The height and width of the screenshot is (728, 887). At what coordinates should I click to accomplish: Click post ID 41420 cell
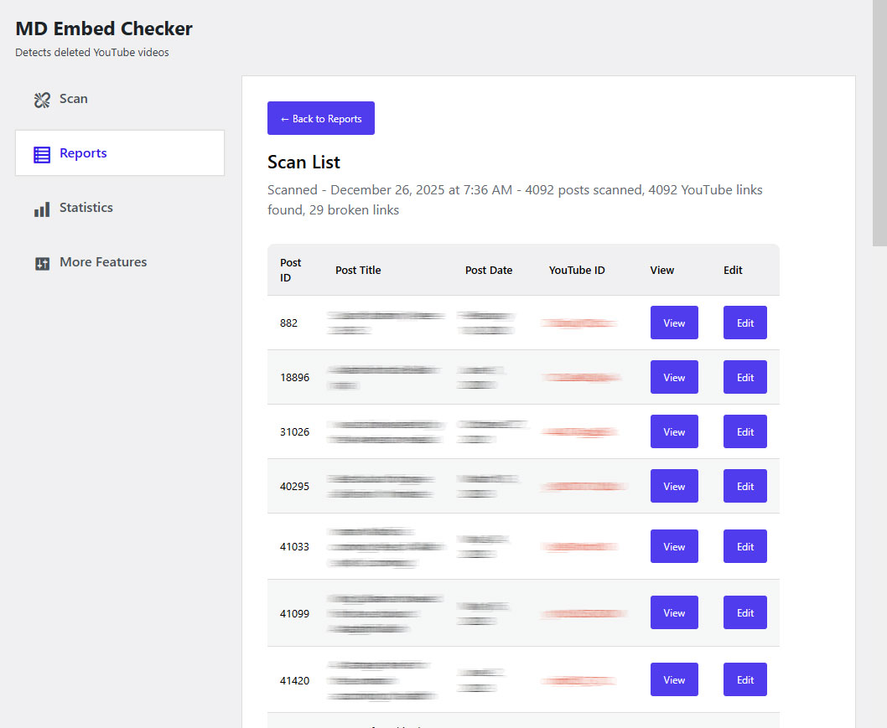tap(295, 680)
